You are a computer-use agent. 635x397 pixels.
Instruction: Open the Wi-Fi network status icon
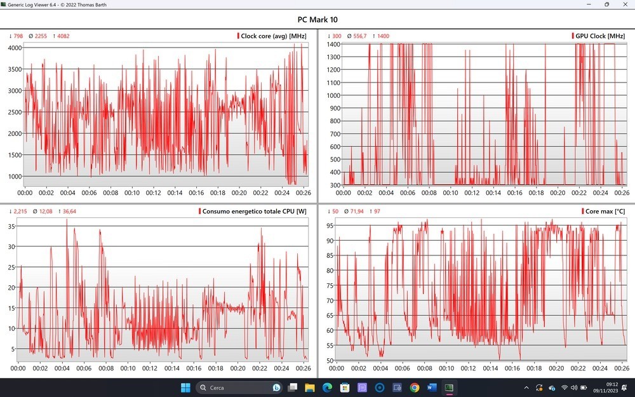[564, 387]
